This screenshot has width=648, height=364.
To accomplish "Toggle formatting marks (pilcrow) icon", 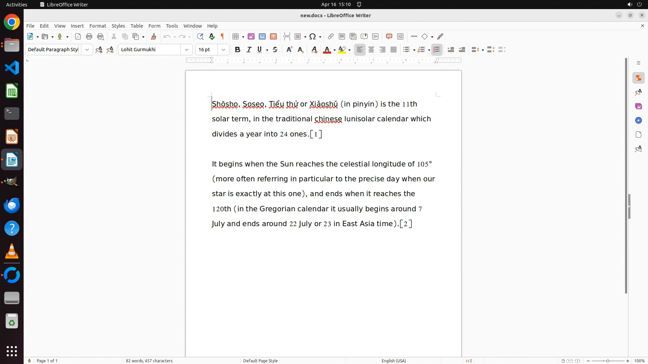I will [x=222, y=36].
